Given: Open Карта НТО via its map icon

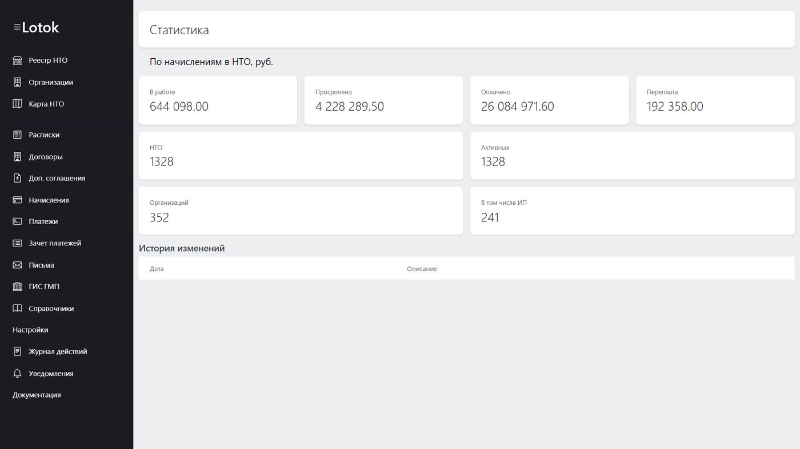Looking at the screenshot, I should [17, 104].
